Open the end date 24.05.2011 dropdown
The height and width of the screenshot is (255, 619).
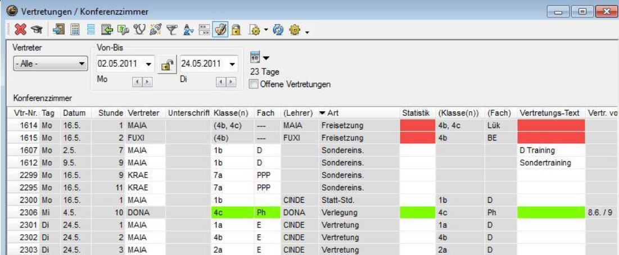point(233,64)
